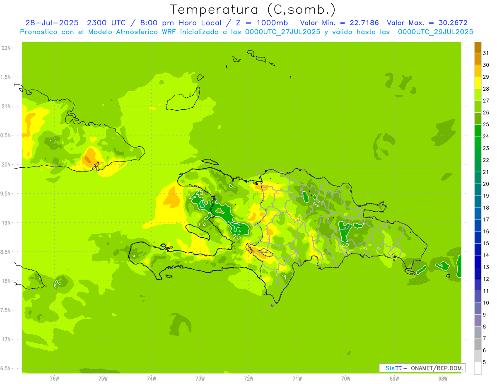The width and height of the screenshot is (497, 384).
Task: Click the "73W" longitude axis label
Action: point(200,379)
